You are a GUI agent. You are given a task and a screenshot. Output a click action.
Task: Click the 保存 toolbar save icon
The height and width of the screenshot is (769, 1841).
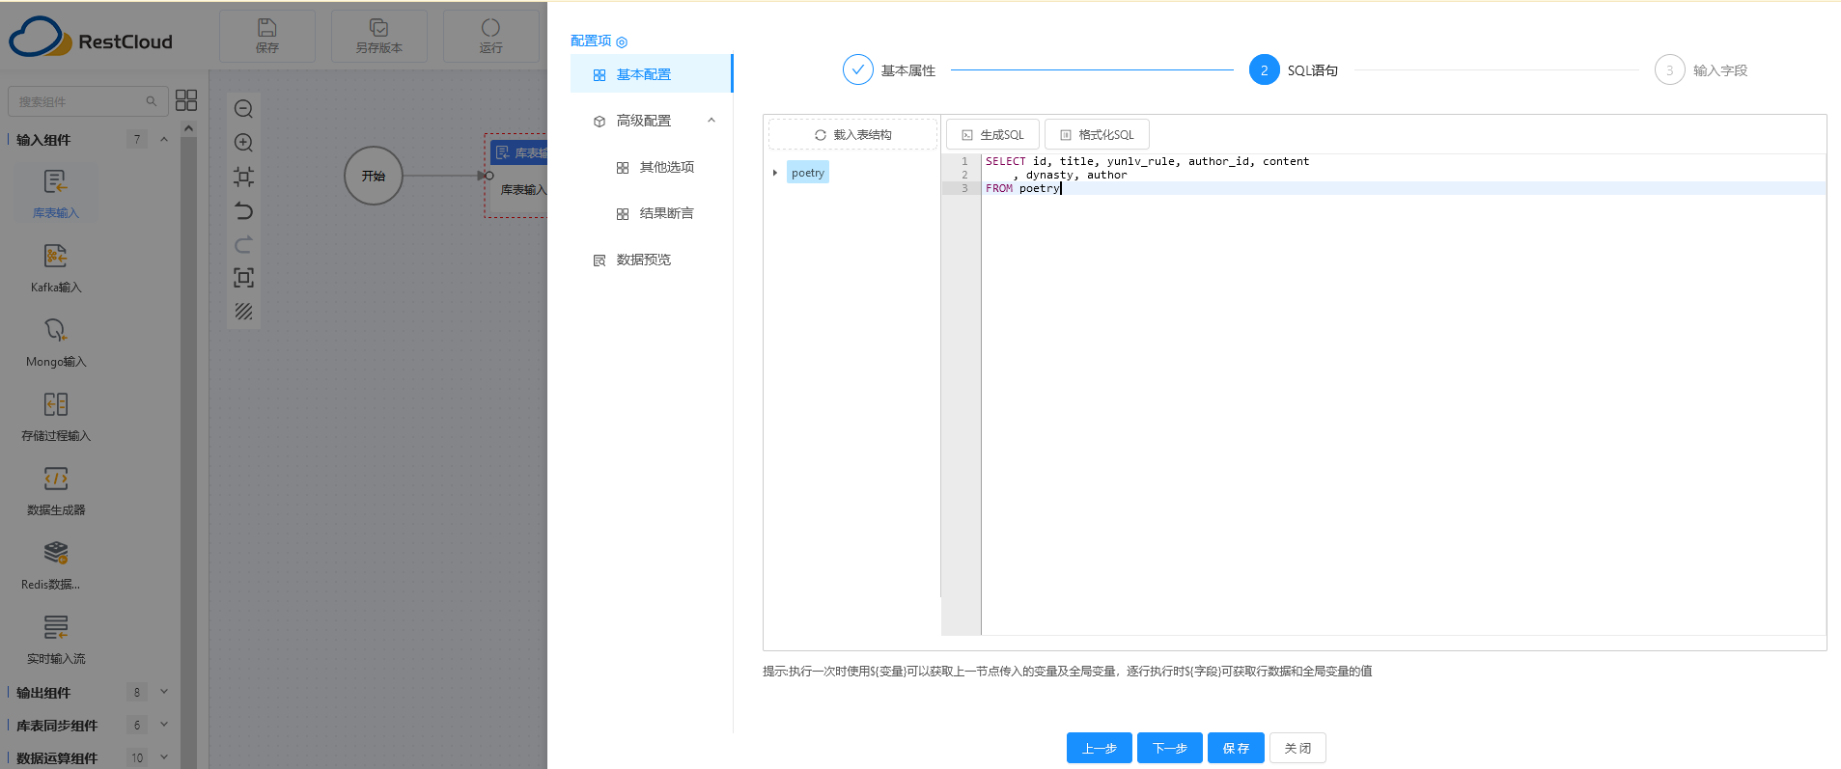pos(267,28)
